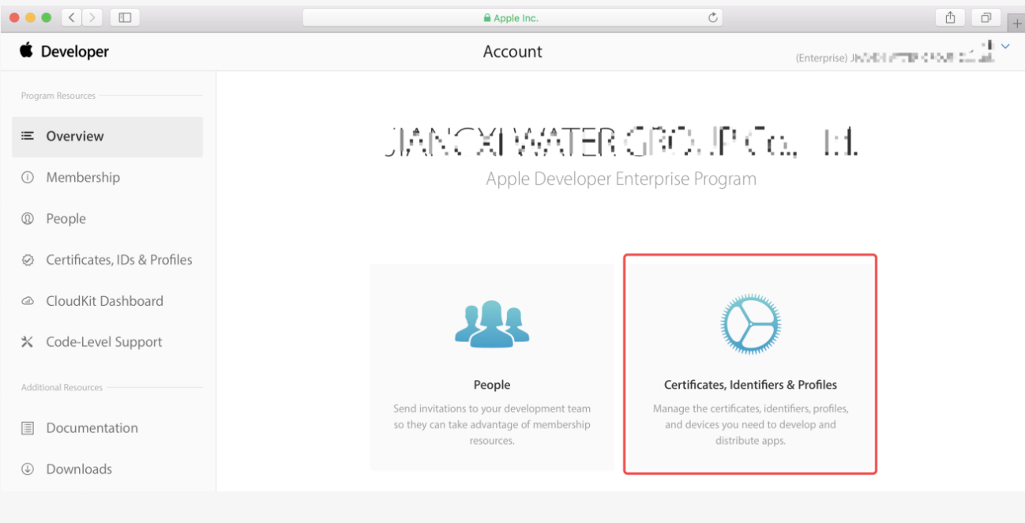Open Membership in the sidebar
Image resolution: width=1025 pixels, height=523 pixels.
(83, 178)
